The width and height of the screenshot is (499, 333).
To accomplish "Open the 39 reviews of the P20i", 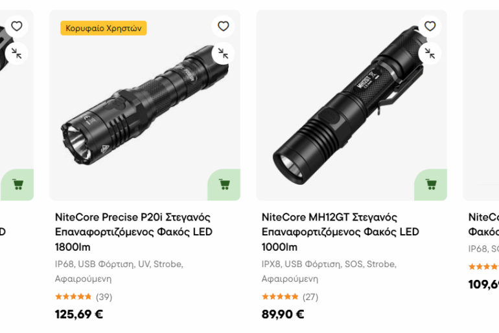I will tap(104, 297).
